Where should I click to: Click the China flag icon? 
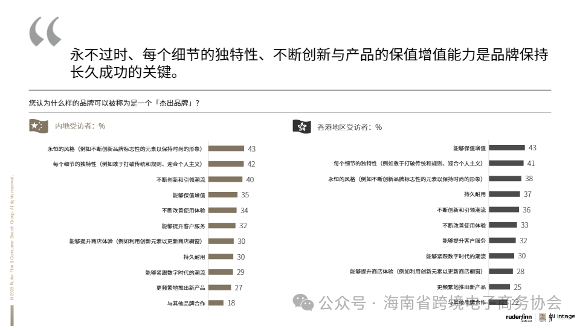click(x=39, y=126)
